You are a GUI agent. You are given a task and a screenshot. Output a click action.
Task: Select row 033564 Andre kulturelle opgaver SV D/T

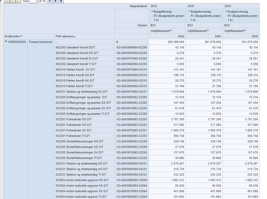point(82,191)
